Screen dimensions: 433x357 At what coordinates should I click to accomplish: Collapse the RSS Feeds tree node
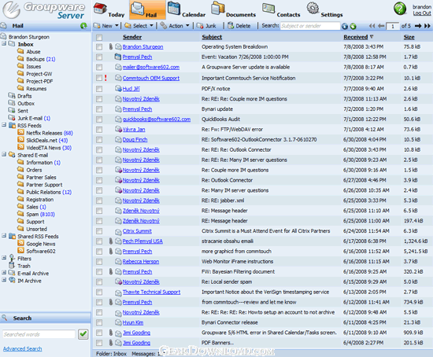pos(4,125)
